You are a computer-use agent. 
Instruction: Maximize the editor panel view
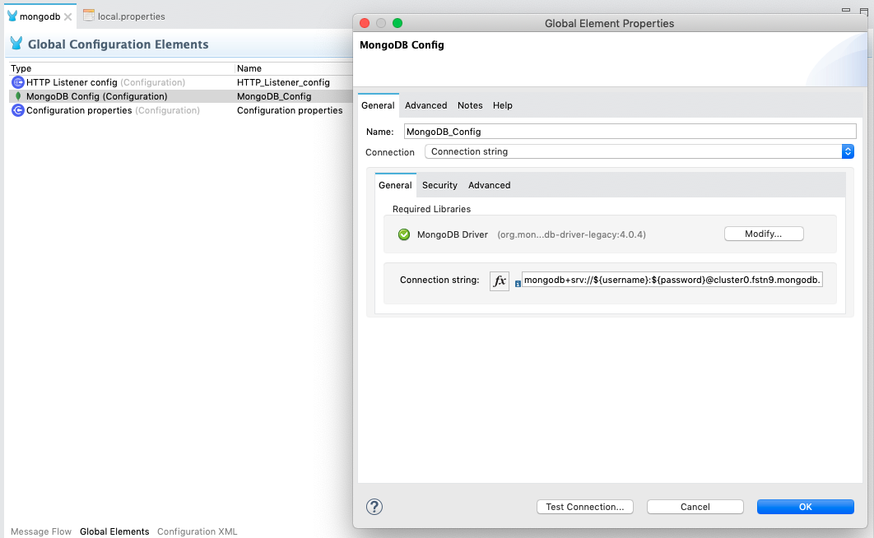[864, 10]
